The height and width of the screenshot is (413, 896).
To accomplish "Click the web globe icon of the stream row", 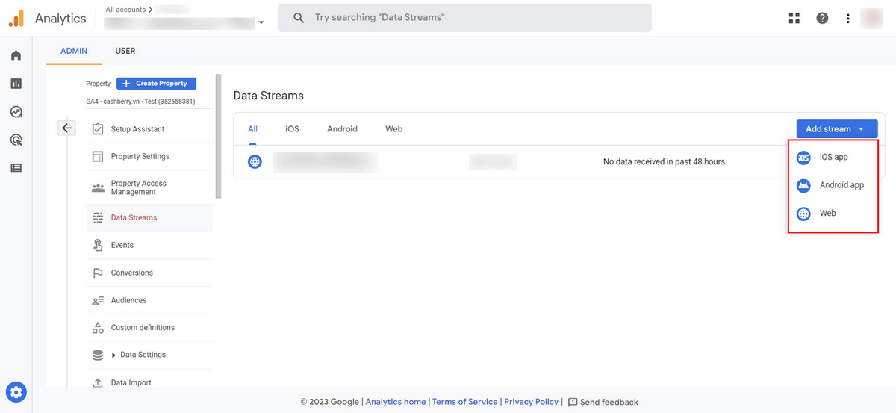I will pyautogui.click(x=255, y=161).
